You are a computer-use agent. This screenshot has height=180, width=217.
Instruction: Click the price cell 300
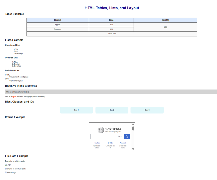pyautogui.click(x=111, y=29)
